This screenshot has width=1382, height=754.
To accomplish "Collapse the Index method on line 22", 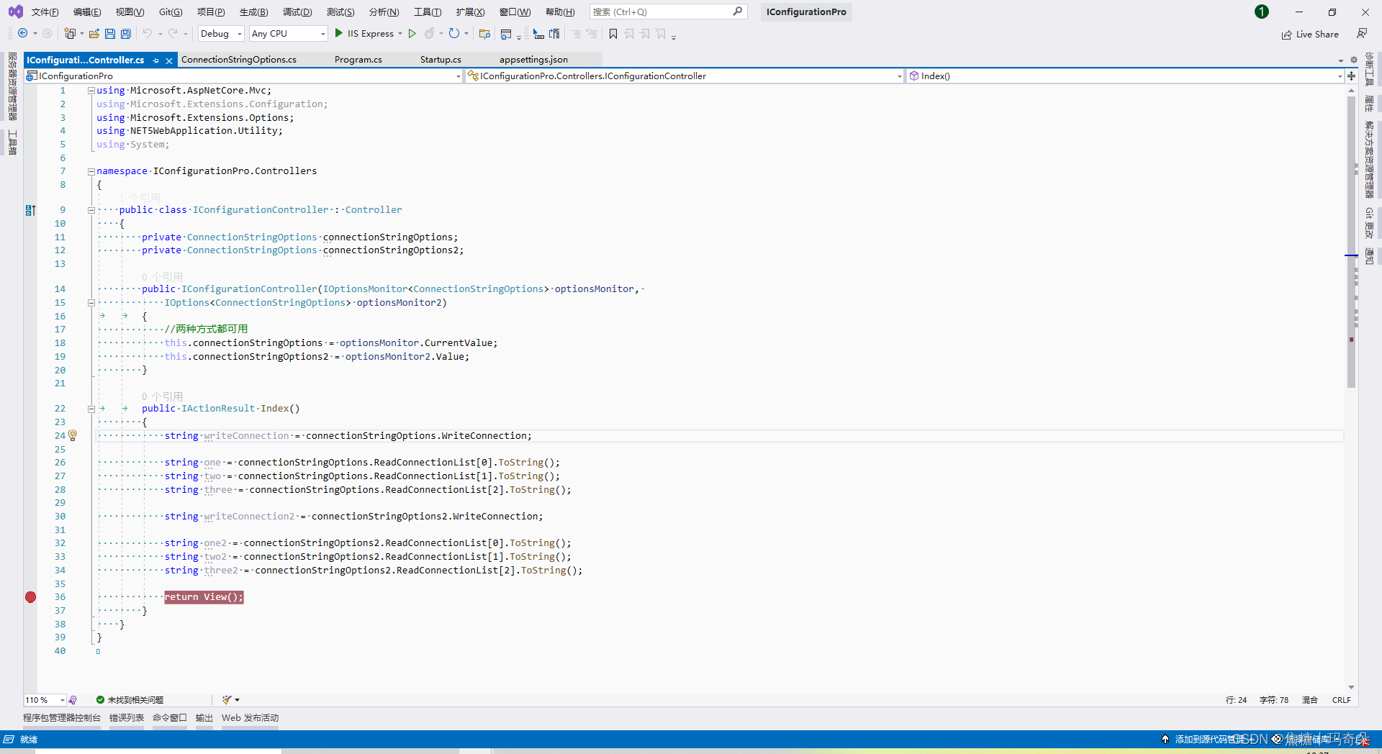I will click(91, 409).
